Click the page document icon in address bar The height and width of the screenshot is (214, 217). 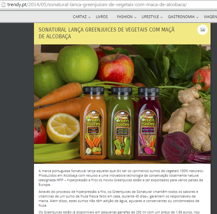[x=3, y=5]
